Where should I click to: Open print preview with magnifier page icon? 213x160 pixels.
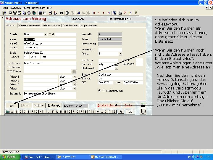(x=67, y=13)
